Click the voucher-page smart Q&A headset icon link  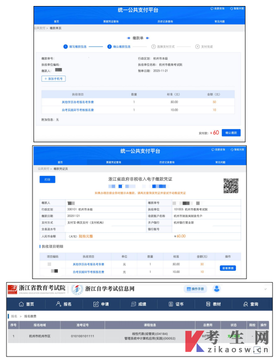coord(237,150)
